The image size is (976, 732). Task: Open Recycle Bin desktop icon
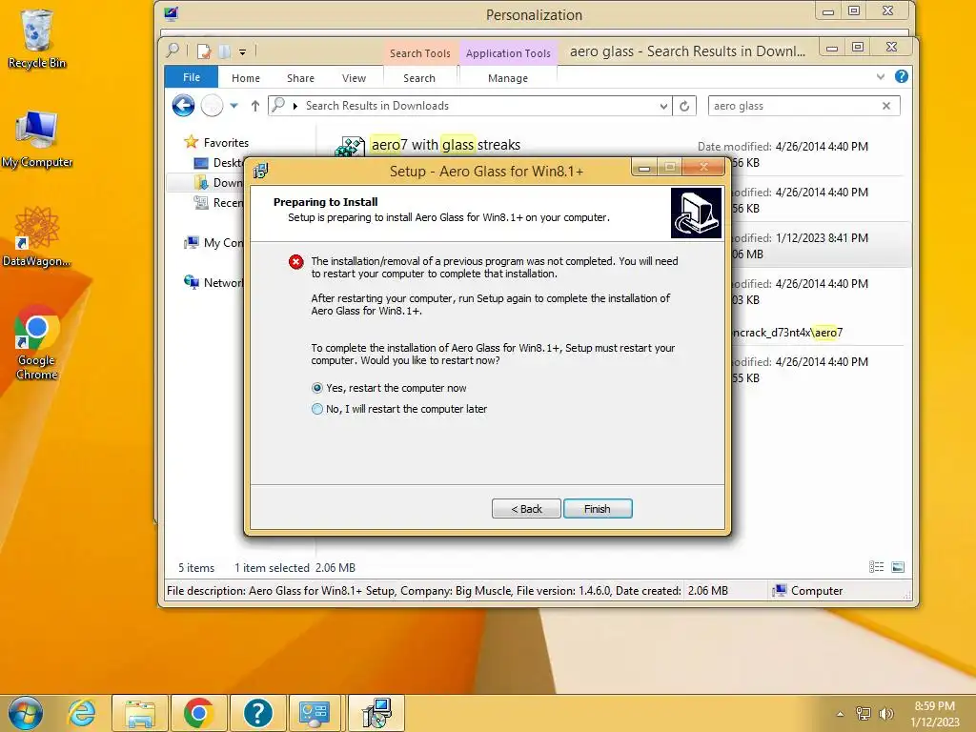click(x=36, y=38)
